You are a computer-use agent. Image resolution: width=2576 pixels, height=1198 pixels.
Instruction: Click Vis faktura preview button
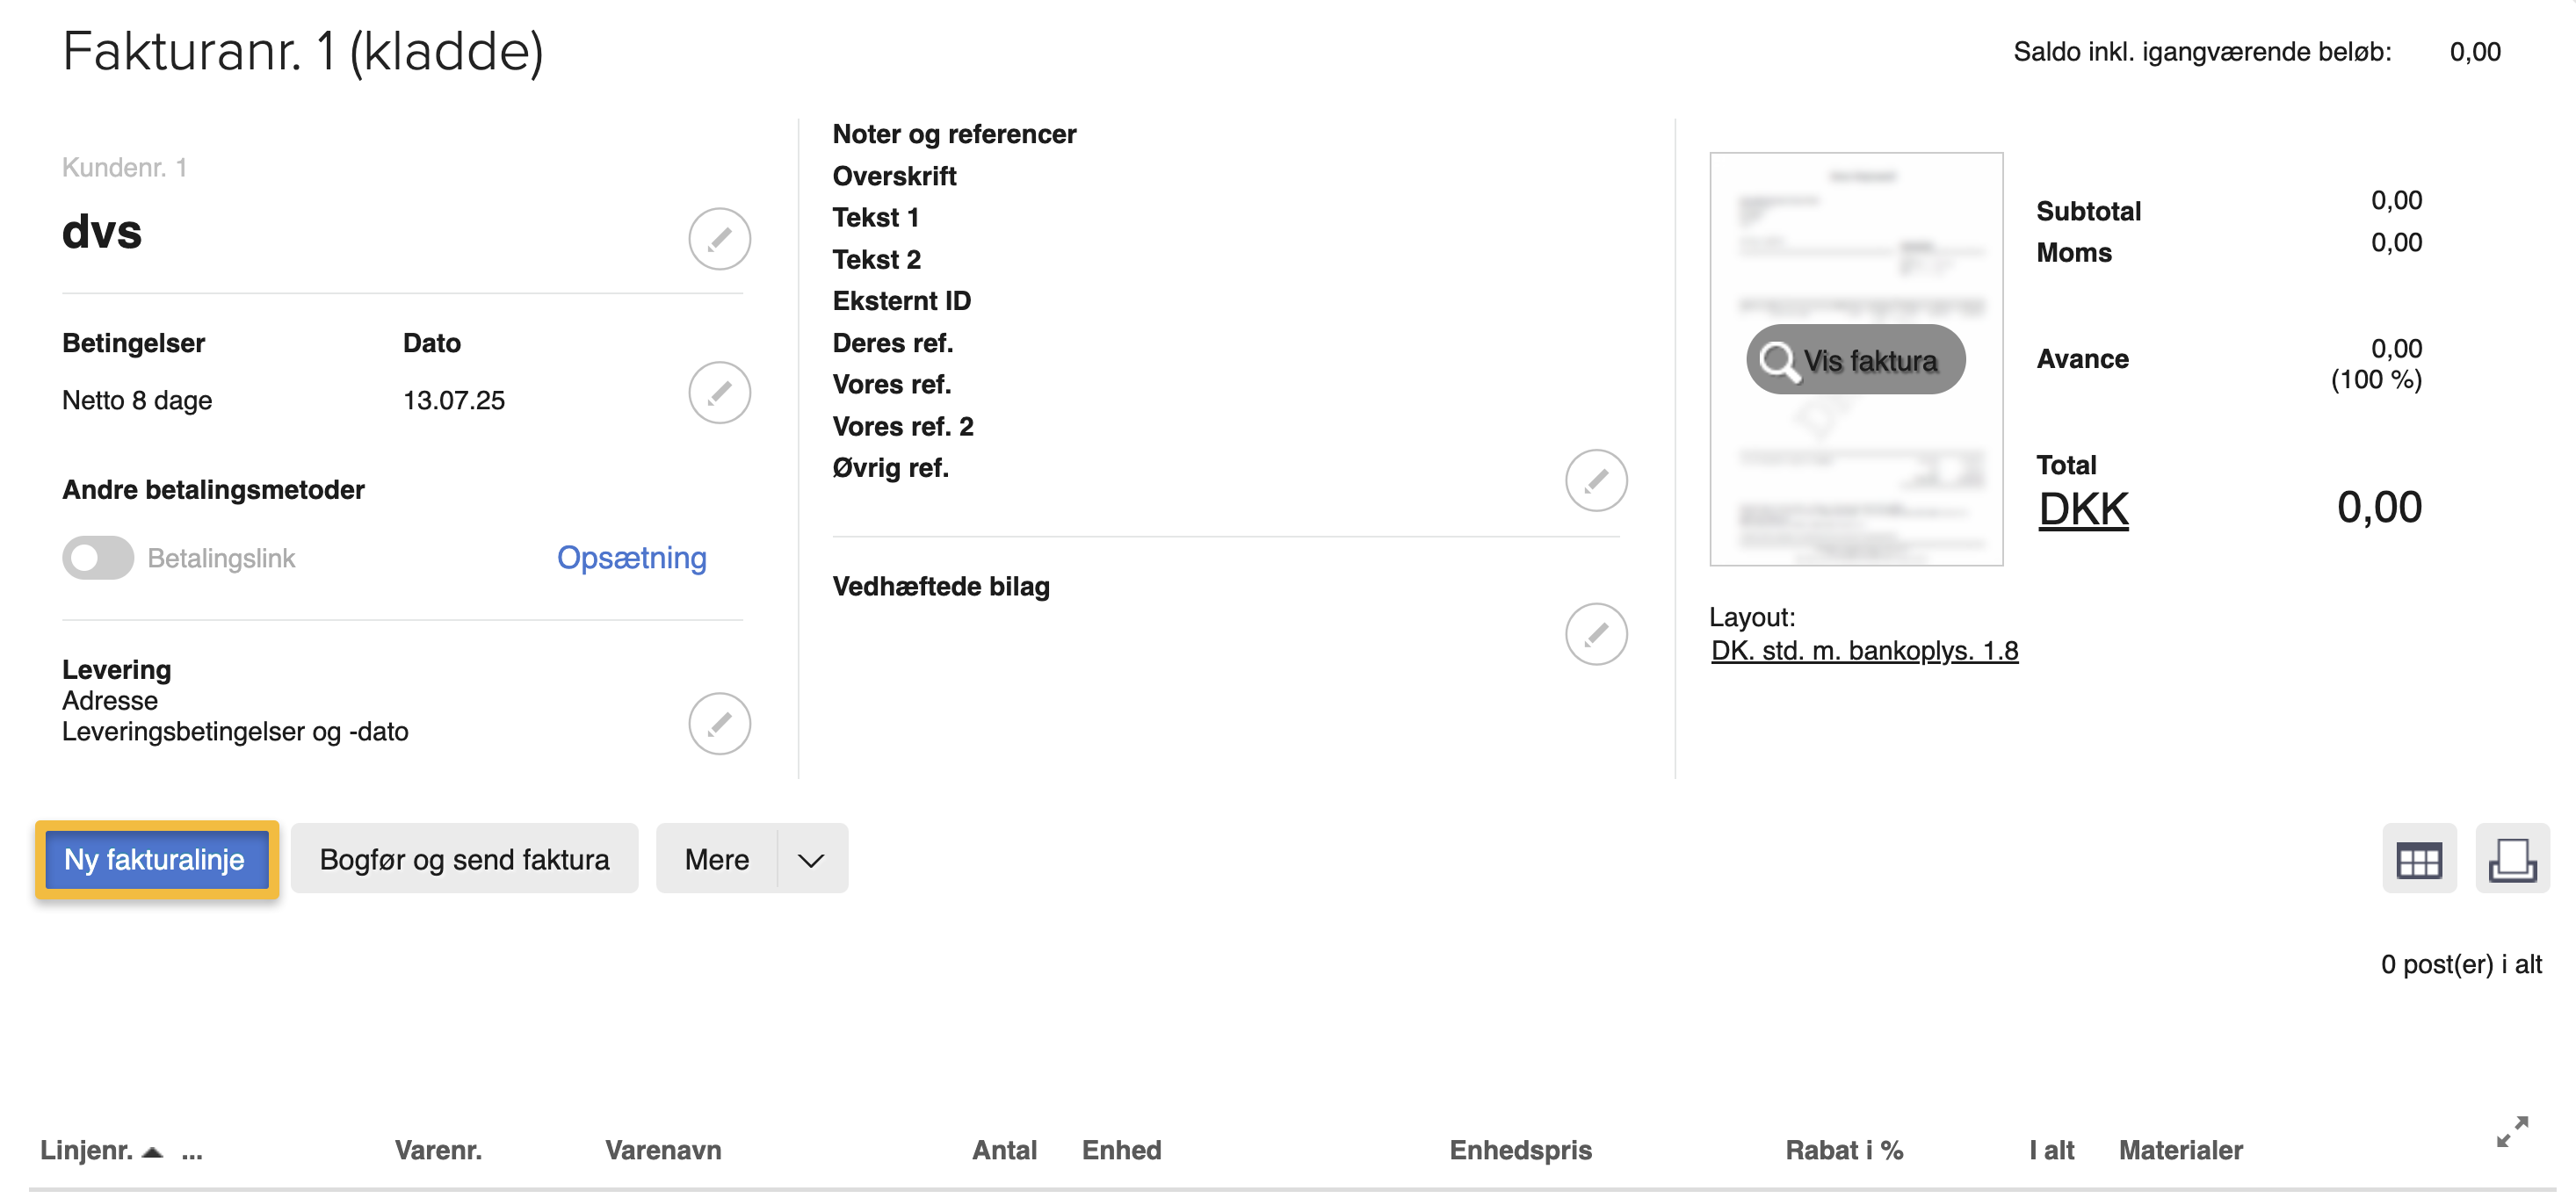(x=1855, y=360)
